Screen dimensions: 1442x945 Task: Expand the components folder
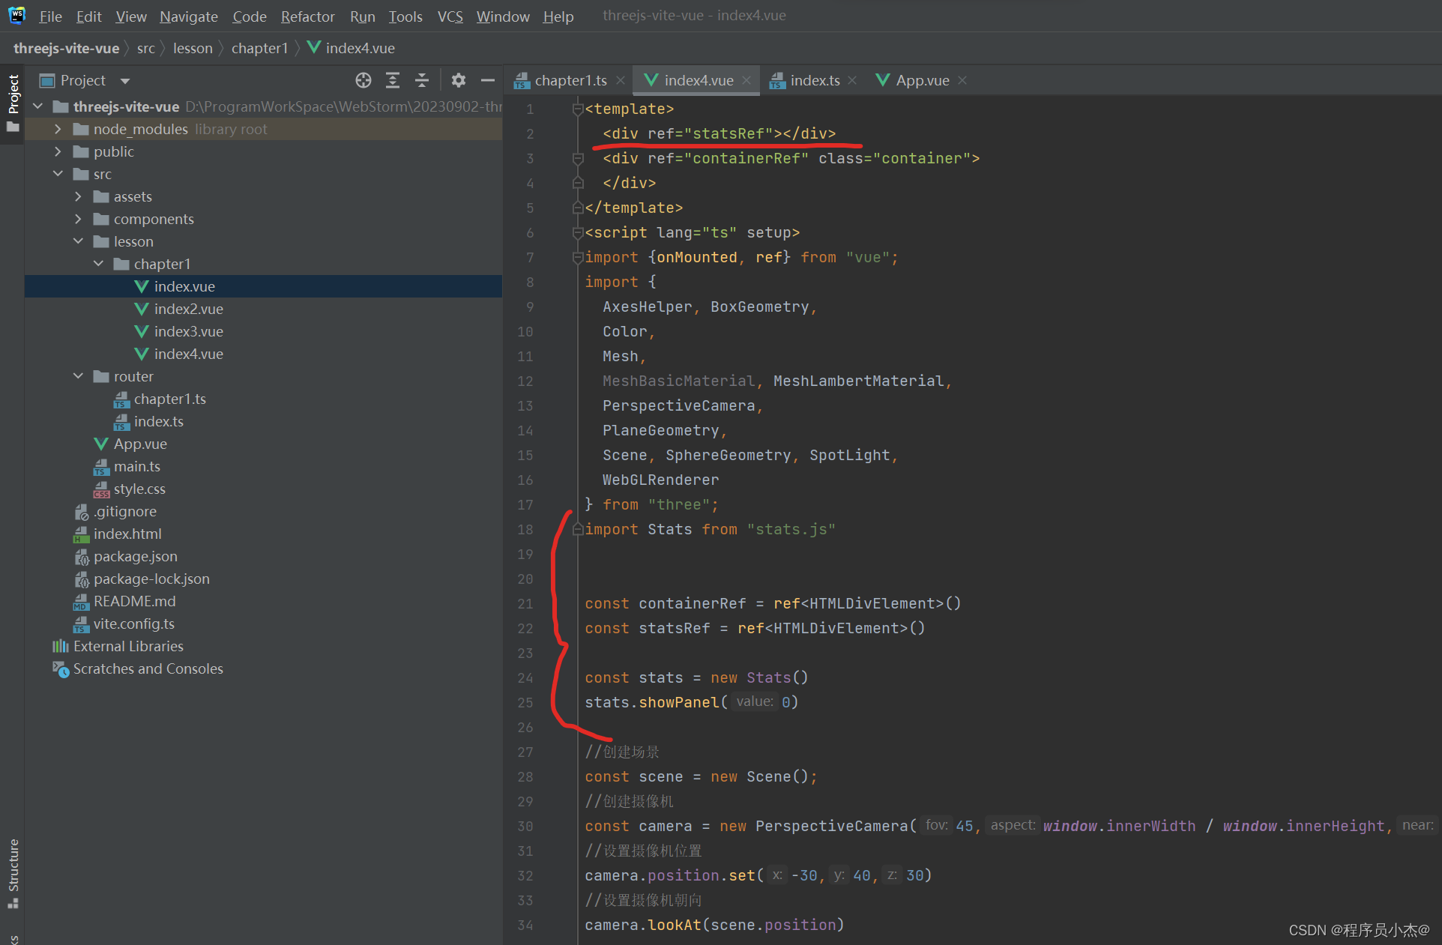tap(78, 219)
